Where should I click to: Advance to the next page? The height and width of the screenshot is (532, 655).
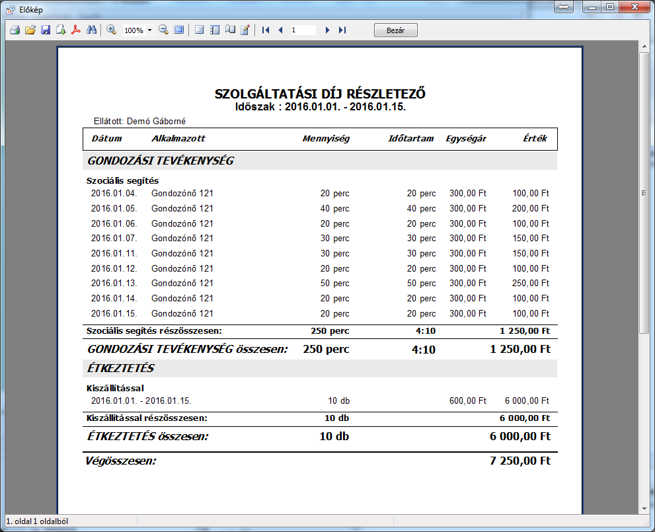327,30
